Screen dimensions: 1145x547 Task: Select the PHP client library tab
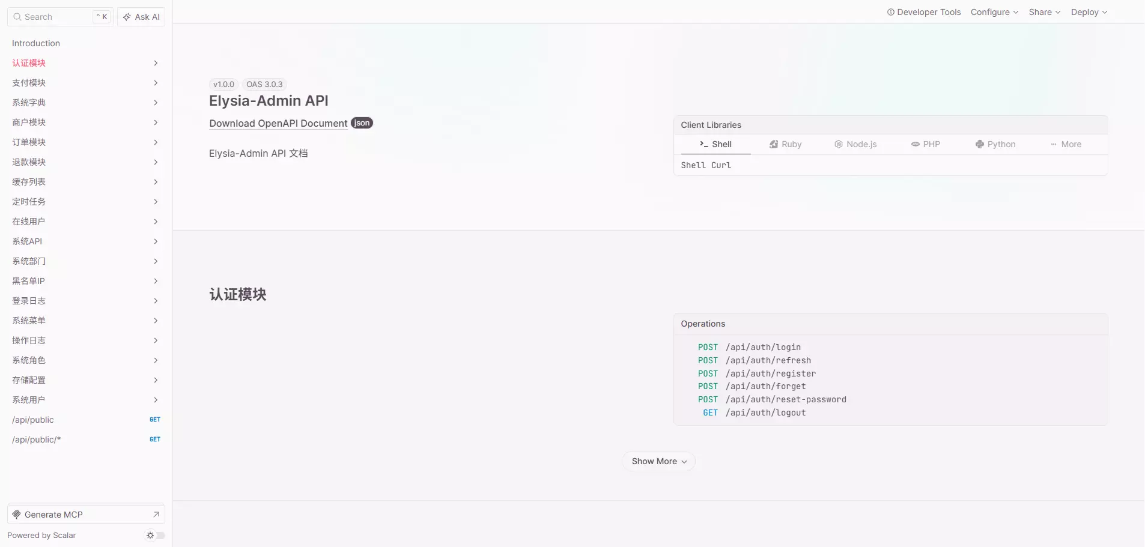point(926,144)
